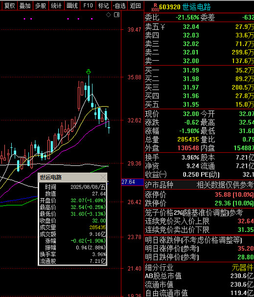Open the F10 company info
The height and width of the screenshot is (297, 254).
(x=88, y=6)
